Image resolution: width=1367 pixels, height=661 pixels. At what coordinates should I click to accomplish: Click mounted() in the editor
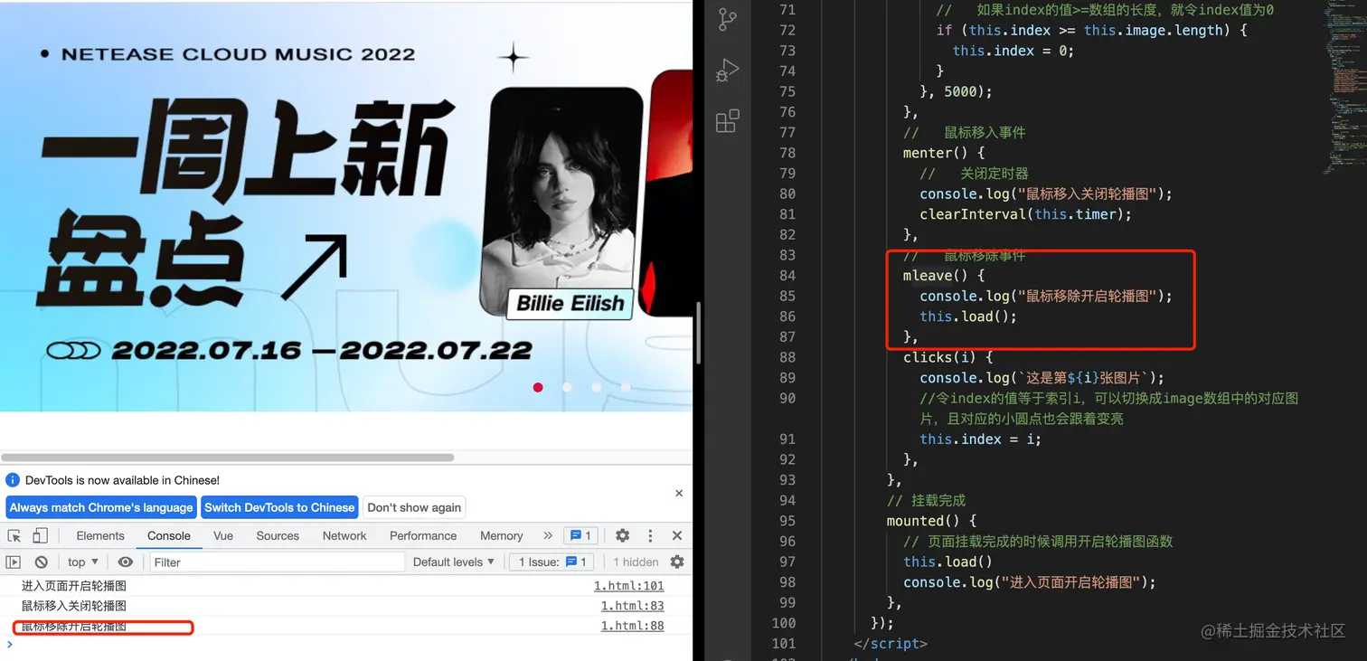(922, 521)
